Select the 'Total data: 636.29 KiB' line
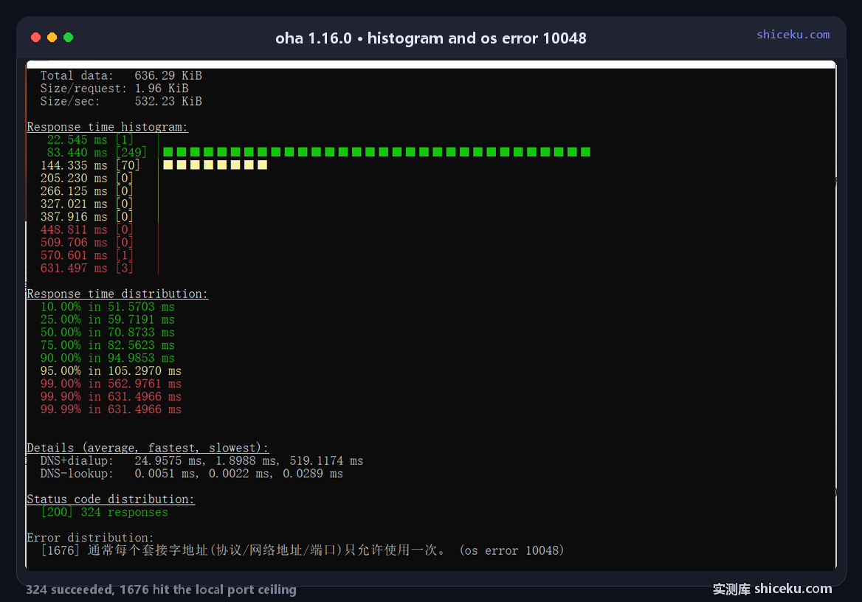Viewport: 862px width, 602px height. click(x=121, y=75)
